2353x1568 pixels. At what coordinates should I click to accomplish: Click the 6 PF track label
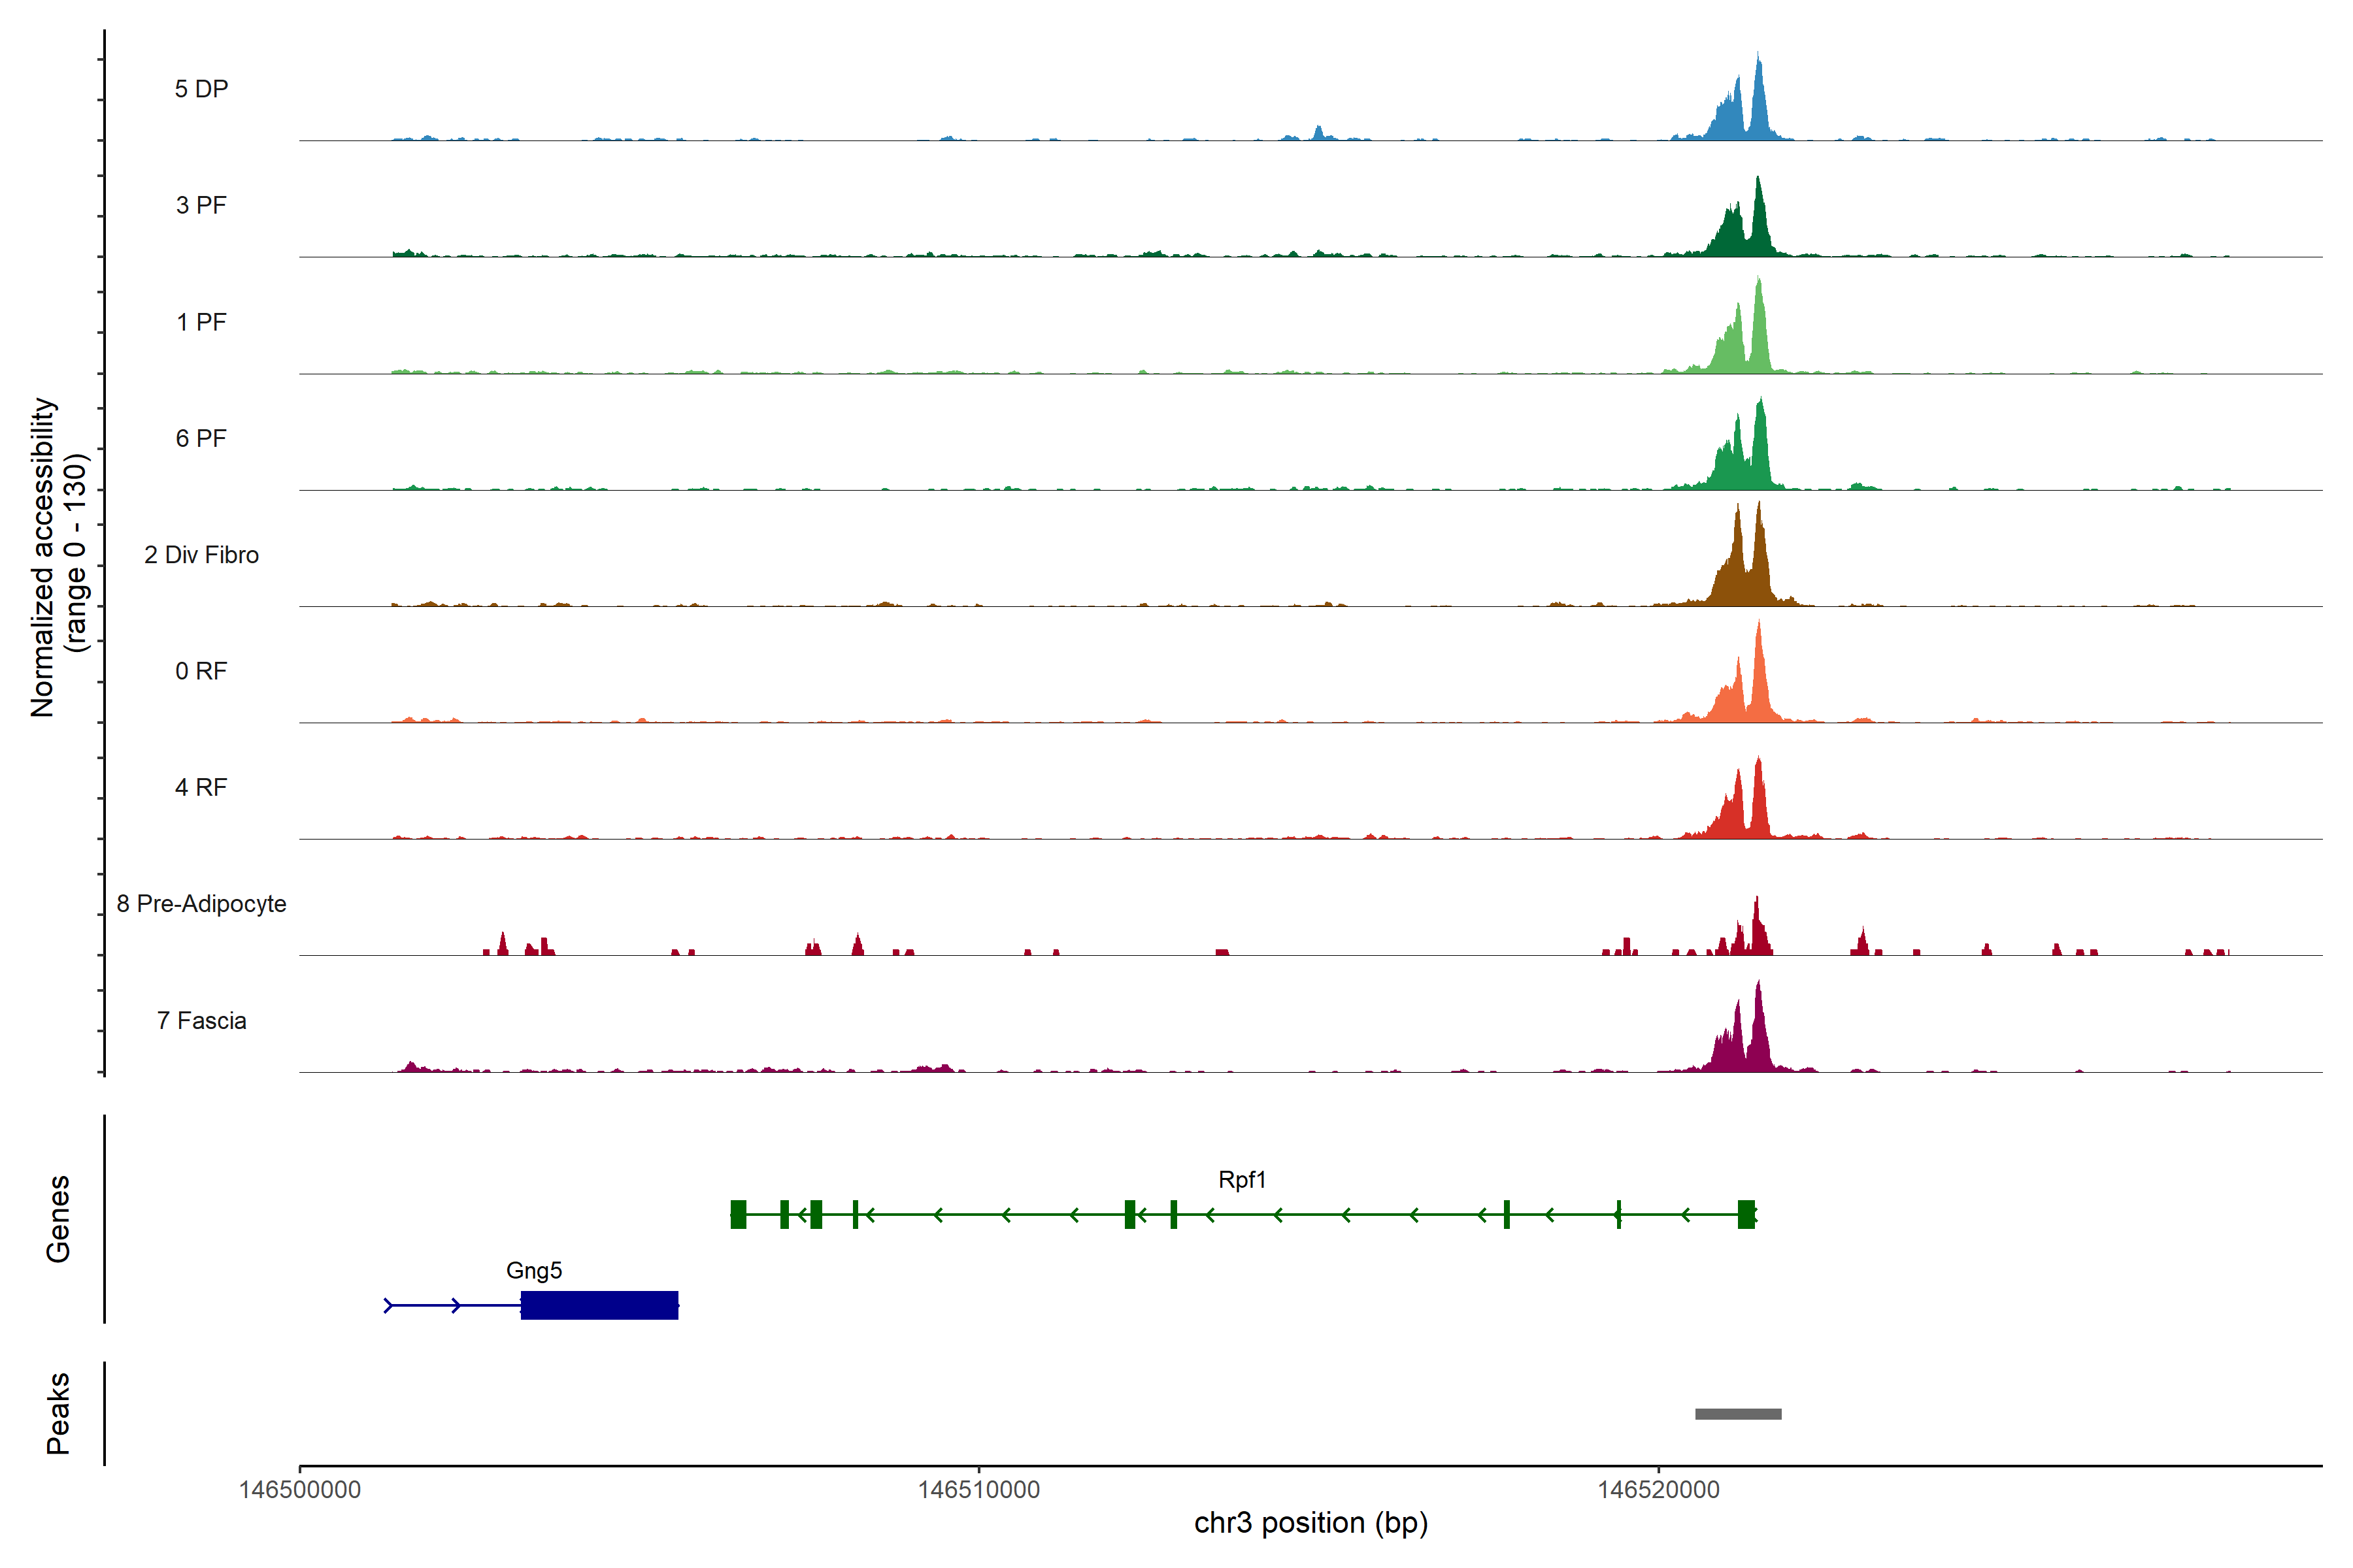click(201, 438)
